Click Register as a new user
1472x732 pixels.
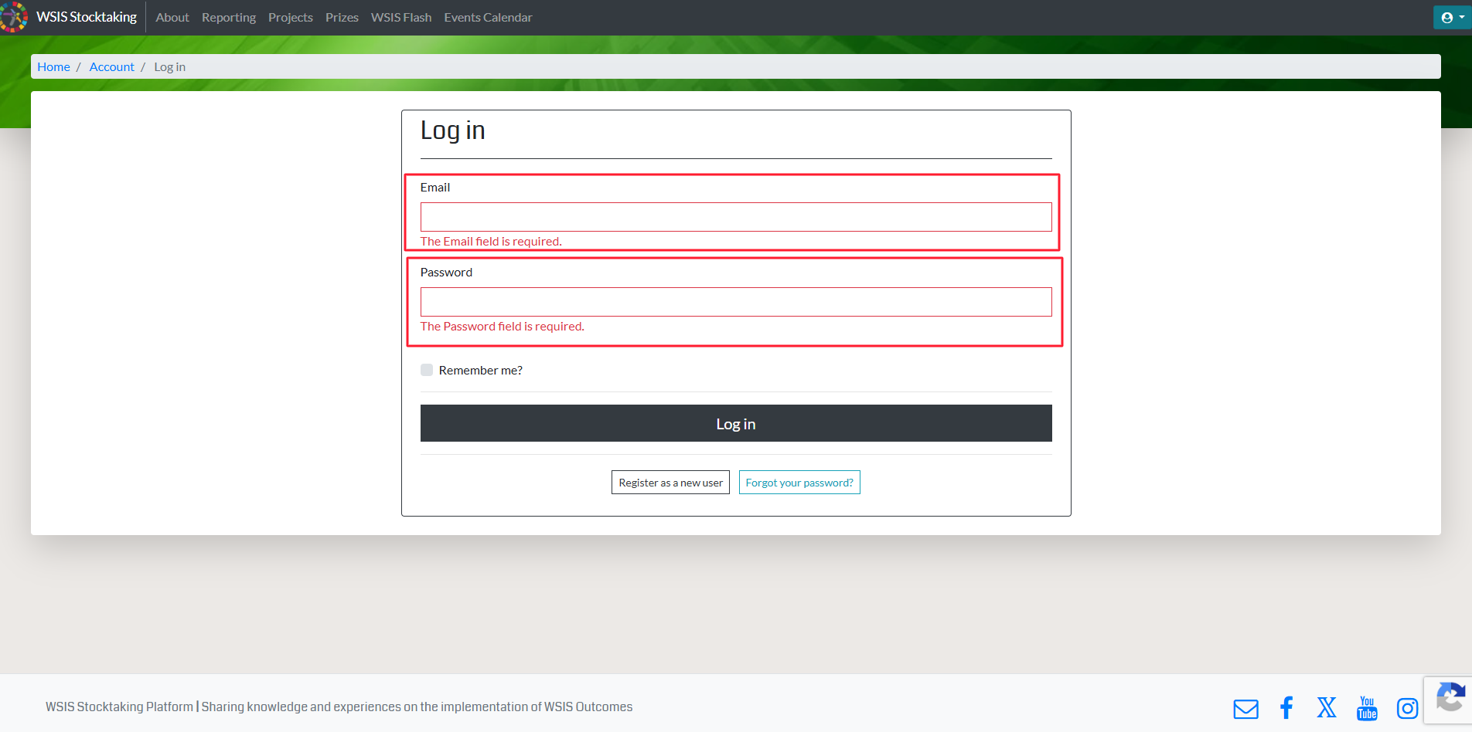(x=670, y=483)
